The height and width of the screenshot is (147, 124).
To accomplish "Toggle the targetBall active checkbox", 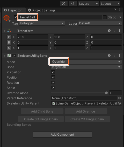I will [x=16, y=17].
